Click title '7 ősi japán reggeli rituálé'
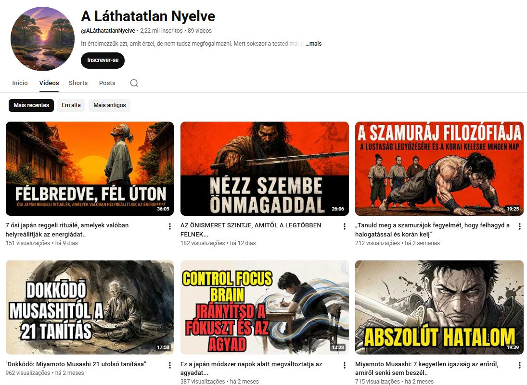Viewport: 527px width, 385px height. click(67, 230)
